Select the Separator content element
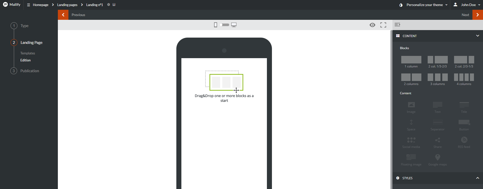 coord(437,125)
